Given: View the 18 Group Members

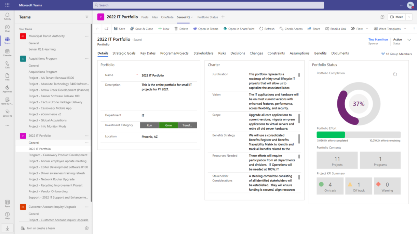Looking at the screenshot, I should pos(396,54).
